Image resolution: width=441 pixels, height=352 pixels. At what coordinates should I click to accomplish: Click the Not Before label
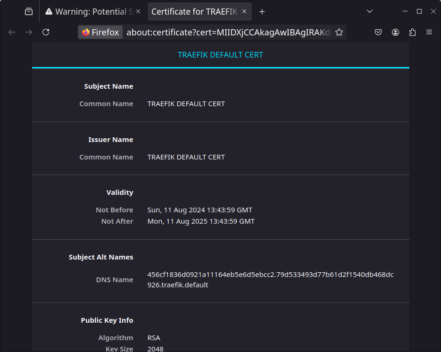tap(115, 210)
